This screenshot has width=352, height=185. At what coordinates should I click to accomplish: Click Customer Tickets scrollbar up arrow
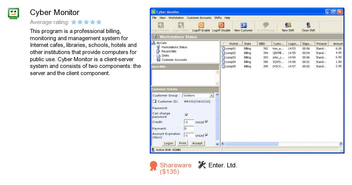(217, 95)
